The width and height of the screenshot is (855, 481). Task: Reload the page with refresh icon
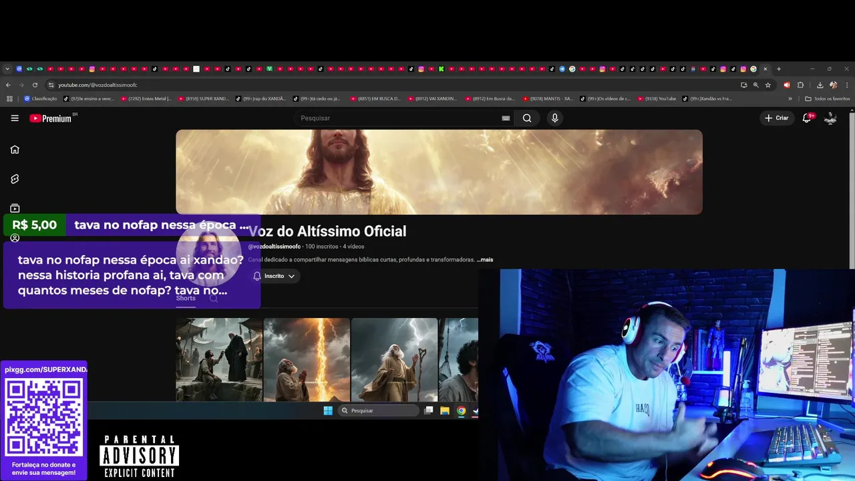click(35, 85)
